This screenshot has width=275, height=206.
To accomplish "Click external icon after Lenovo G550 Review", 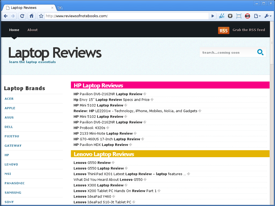I will (x=113, y=163).
